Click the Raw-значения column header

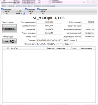pyautogui.click(x=85, y=48)
